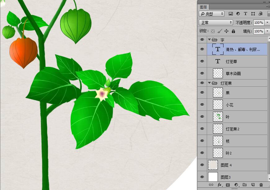The height and width of the screenshot is (190, 270).
Task: Filter layers by smart object icon
Action: pos(260,14)
